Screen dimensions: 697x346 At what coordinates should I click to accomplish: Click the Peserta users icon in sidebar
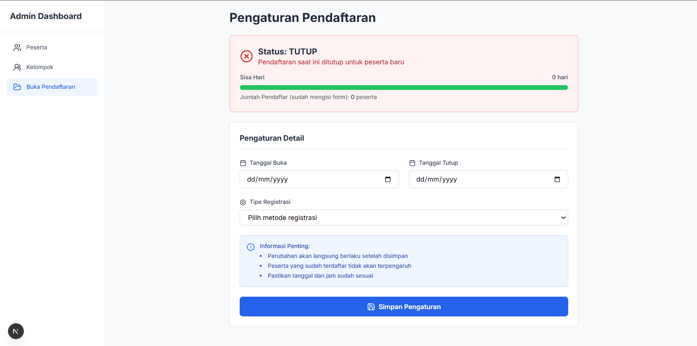click(17, 47)
